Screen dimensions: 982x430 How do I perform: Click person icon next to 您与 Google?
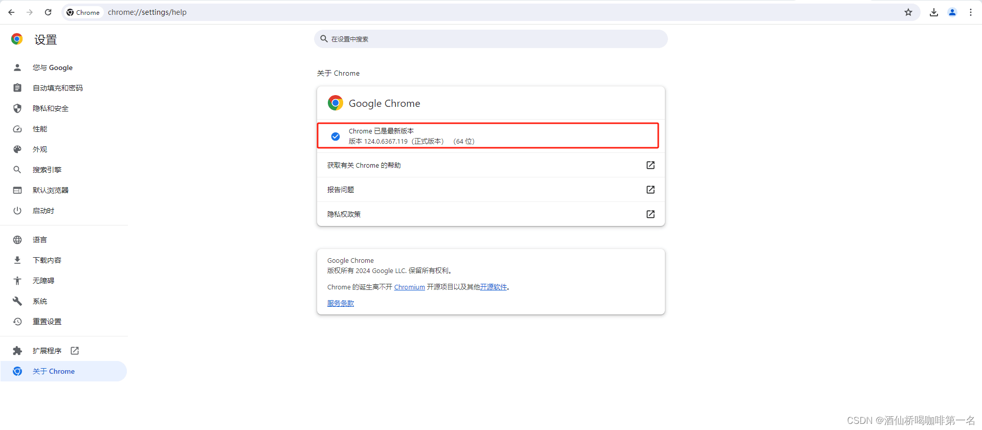pos(17,67)
